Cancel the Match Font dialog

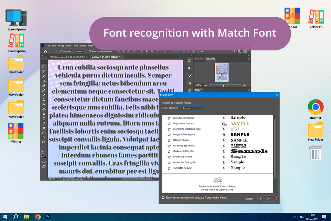click(249, 199)
